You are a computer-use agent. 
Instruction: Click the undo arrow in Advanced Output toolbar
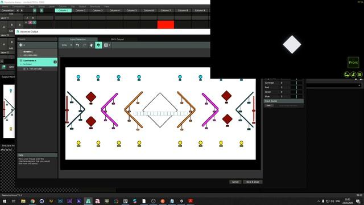(77, 45)
